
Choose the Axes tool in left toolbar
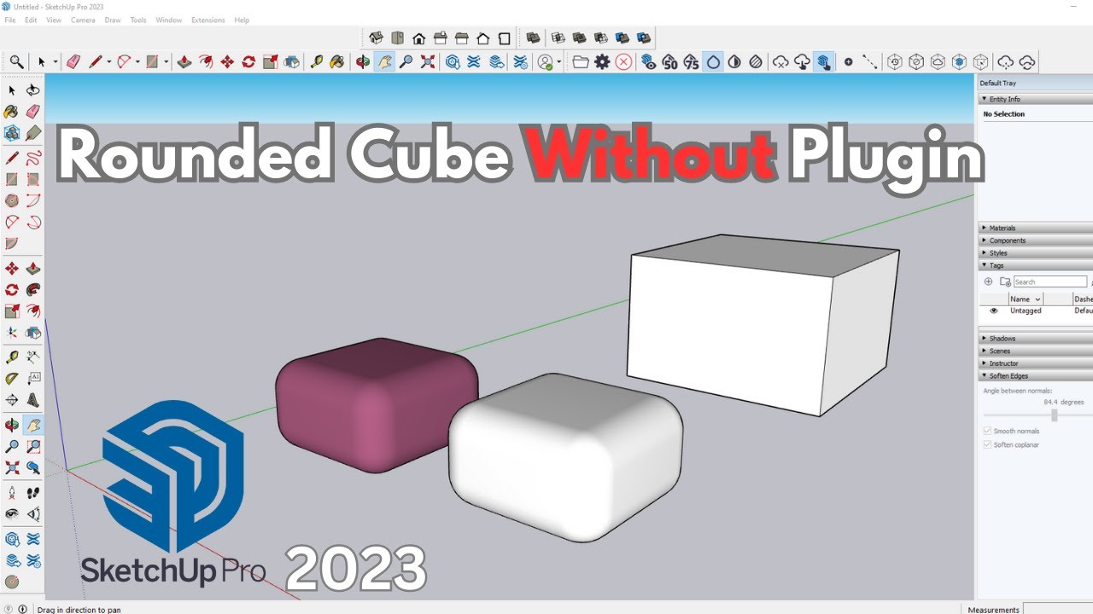12,333
